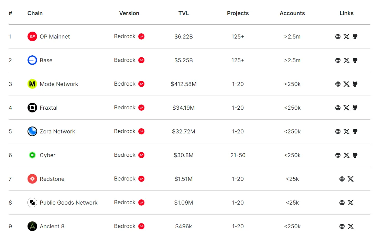The image size is (379, 241).
Task: Click the Chain column header
Action: 35,13
